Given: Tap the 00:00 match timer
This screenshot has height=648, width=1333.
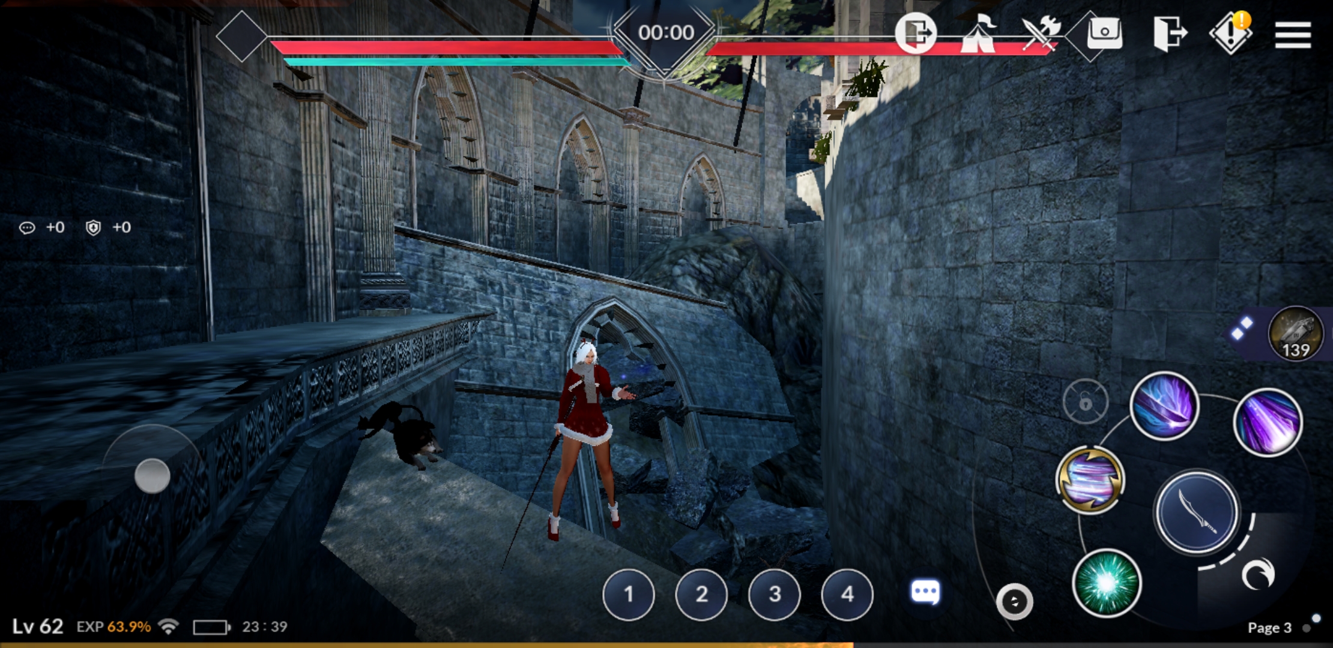Looking at the screenshot, I should tap(666, 32).
